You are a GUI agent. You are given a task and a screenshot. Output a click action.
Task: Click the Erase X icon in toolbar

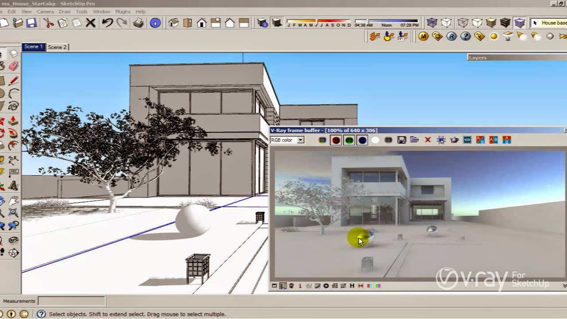90,23
